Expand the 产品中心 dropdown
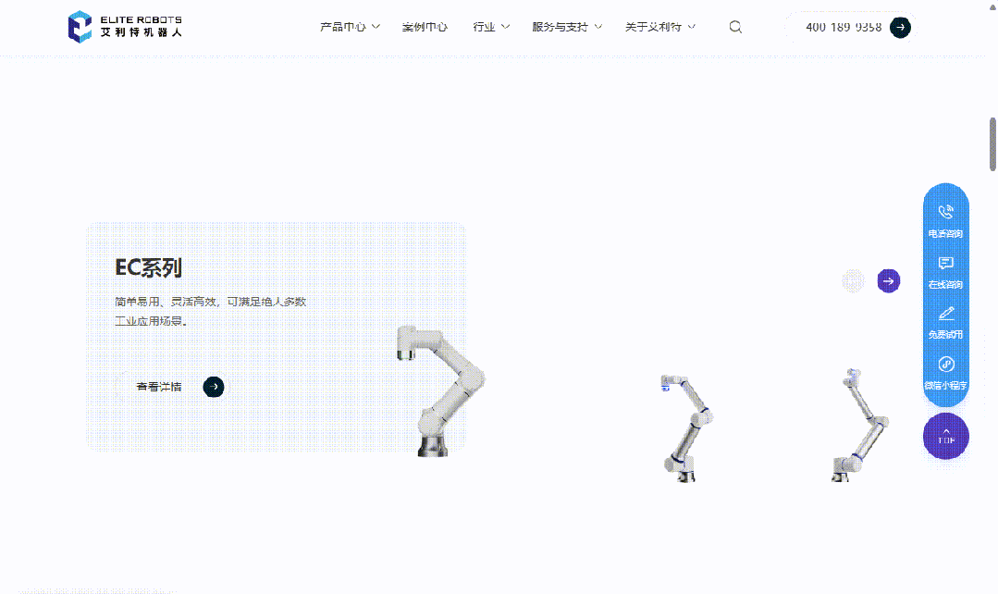This screenshot has height=594, width=998. pyautogui.click(x=345, y=27)
